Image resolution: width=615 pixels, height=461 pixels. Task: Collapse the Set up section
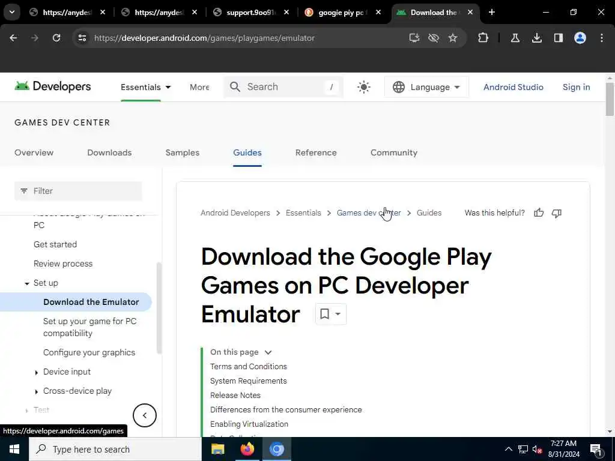26,283
